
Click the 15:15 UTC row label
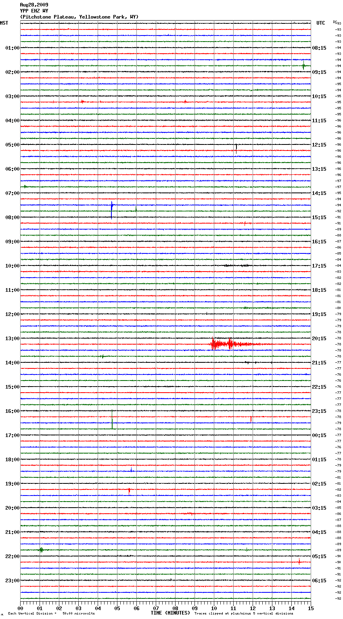pyautogui.click(x=319, y=217)
